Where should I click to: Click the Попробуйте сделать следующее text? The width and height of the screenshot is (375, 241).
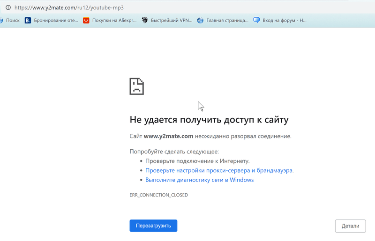174,152
